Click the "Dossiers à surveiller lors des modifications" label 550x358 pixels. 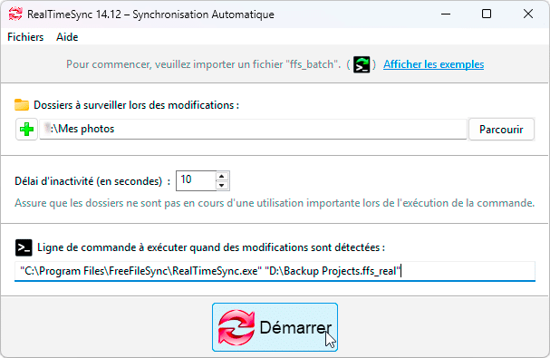(136, 105)
